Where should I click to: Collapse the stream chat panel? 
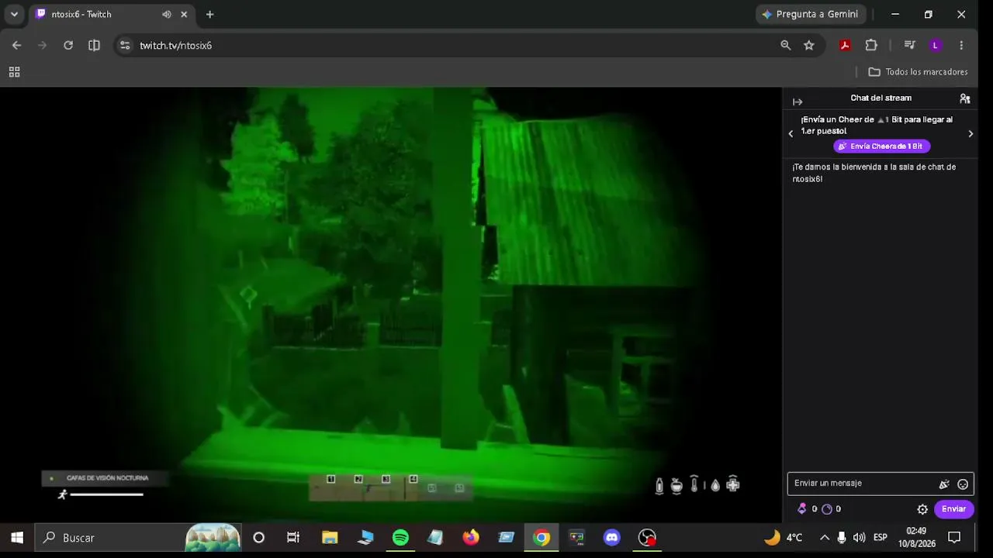[x=798, y=102]
